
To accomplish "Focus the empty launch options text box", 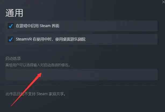I will [x=82, y=74].
